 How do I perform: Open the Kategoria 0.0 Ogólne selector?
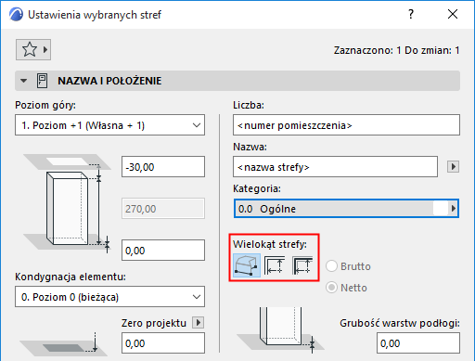(x=346, y=209)
